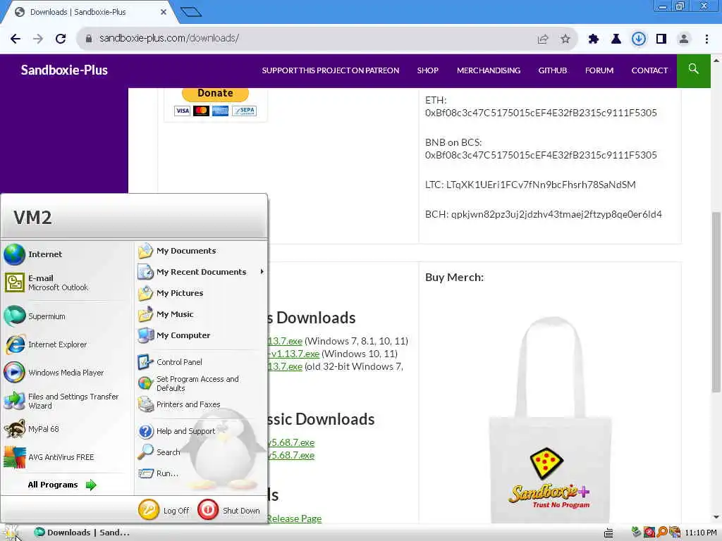Image resolution: width=722 pixels, height=541 pixels.
Task: Toggle the side panel
Action: (661, 39)
